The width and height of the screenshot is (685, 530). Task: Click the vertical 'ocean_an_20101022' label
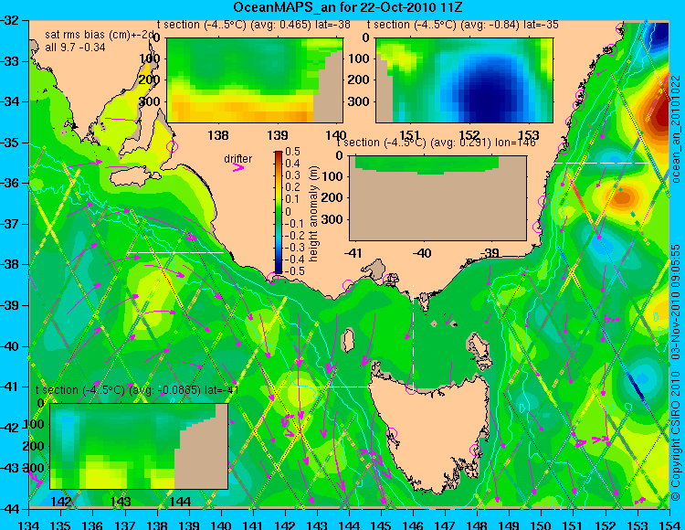[x=676, y=129]
